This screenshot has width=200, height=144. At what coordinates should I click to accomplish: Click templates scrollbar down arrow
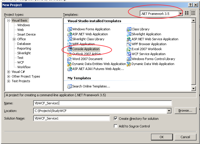pyautogui.click(x=194, y=88)
